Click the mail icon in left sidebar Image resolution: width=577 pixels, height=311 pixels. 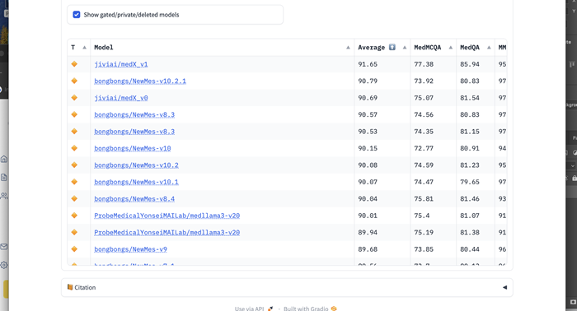click(x=4, y=247)
